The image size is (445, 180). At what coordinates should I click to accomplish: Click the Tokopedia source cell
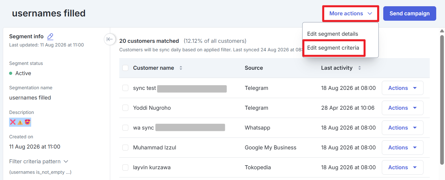coord(258,167)
